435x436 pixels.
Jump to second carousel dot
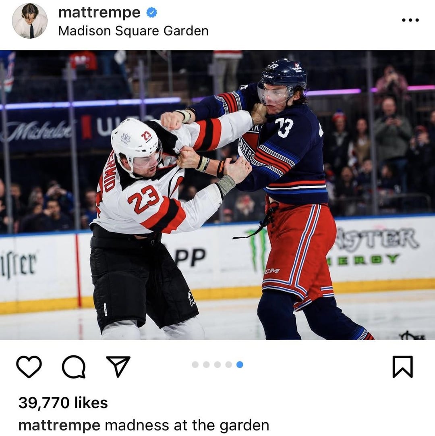pyautogui.click(x=206, y=365)
